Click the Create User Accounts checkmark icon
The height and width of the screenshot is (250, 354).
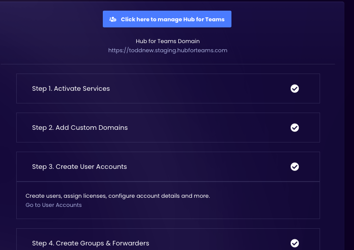(x=295, y=167)
